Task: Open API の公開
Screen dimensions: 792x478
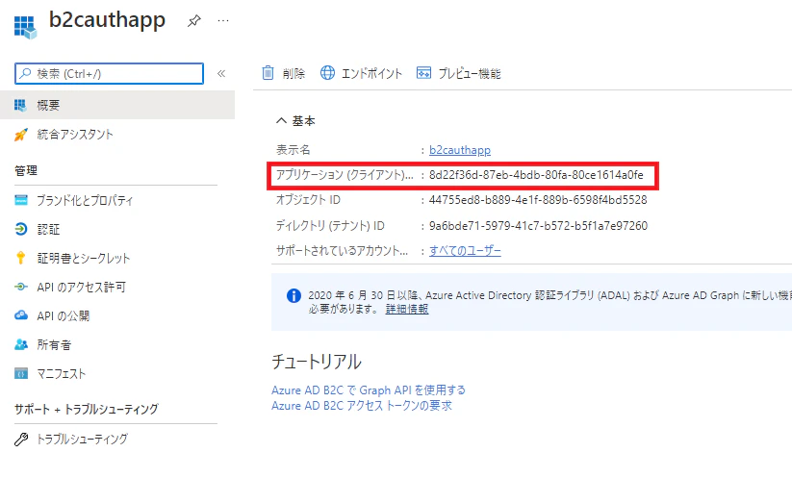Action: click(x=64, y=316)
